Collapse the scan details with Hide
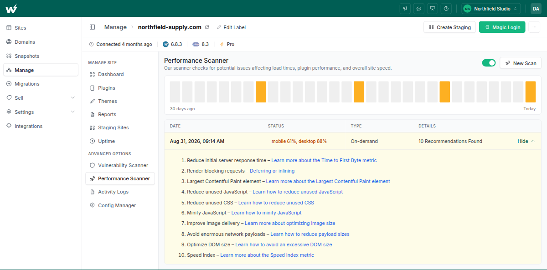The height and width of the screenshot is (270, 547). 526,141
